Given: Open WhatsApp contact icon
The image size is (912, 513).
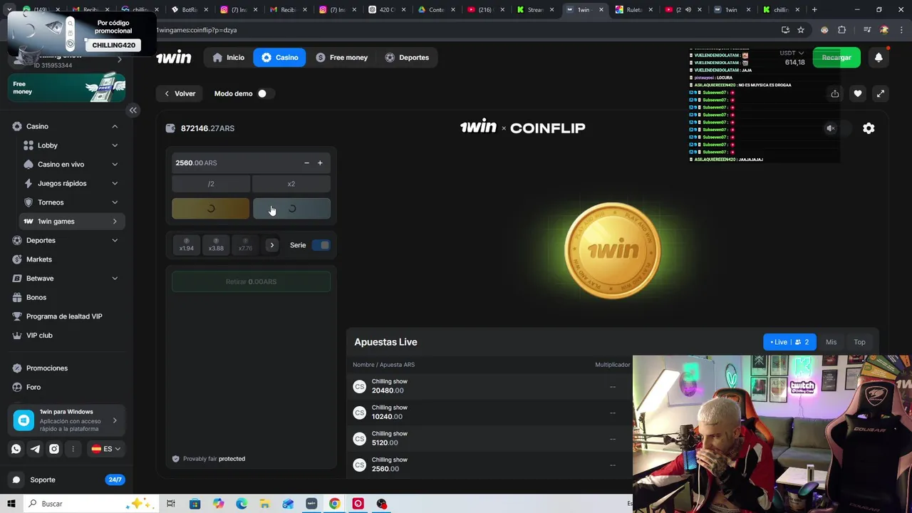Looking at the screenshot, I should click(16, 449).
